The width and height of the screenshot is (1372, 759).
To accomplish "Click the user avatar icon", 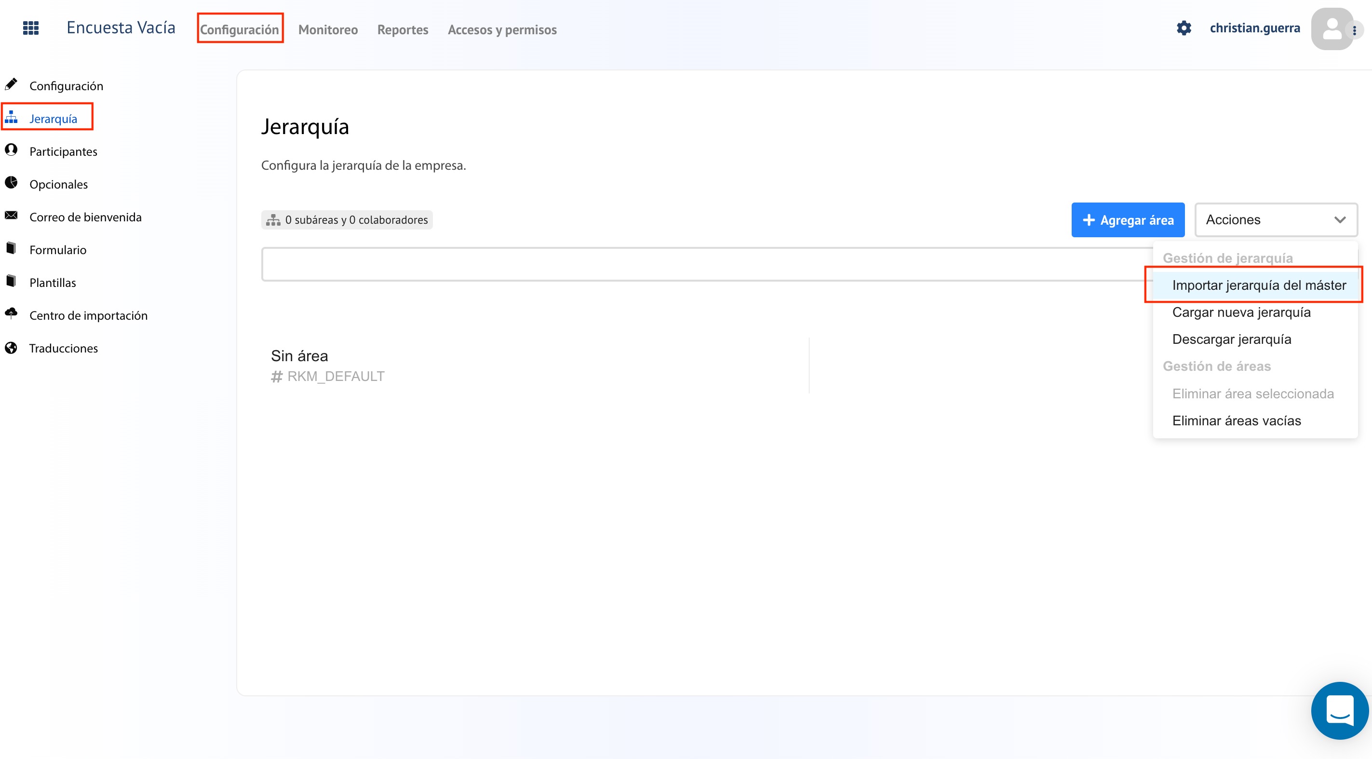I will pos(1332,29).
